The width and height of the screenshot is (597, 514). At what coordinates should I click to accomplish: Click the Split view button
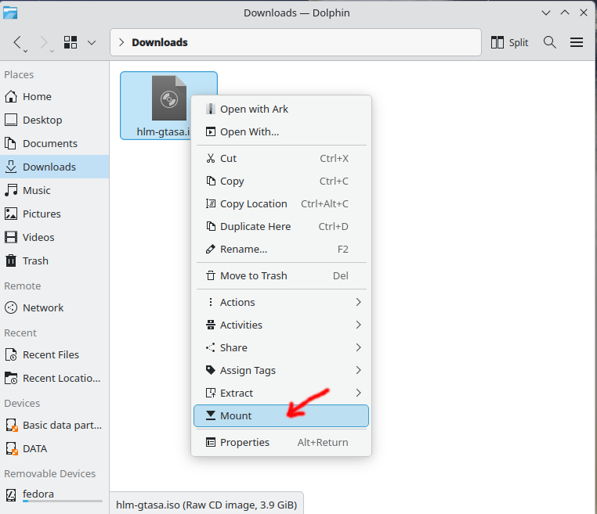[509, 42]
